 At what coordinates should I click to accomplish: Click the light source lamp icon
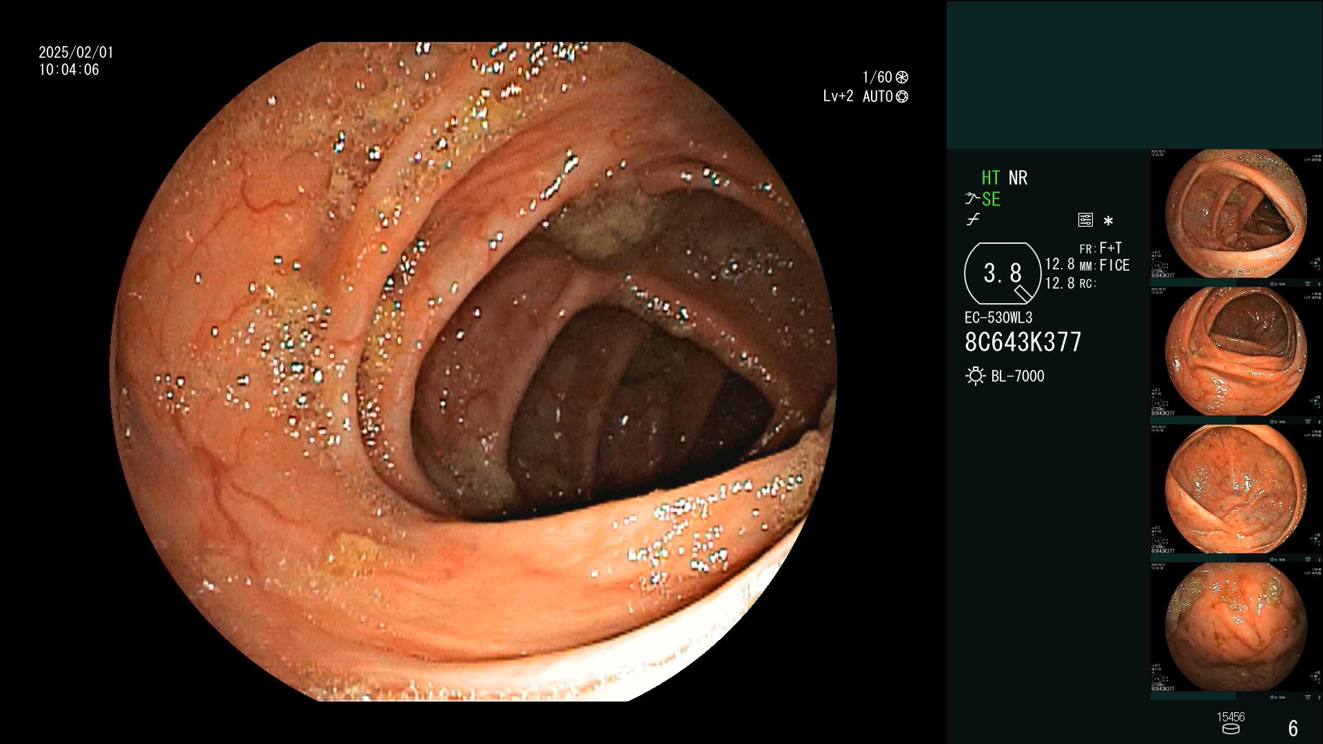tap(975, 376)
